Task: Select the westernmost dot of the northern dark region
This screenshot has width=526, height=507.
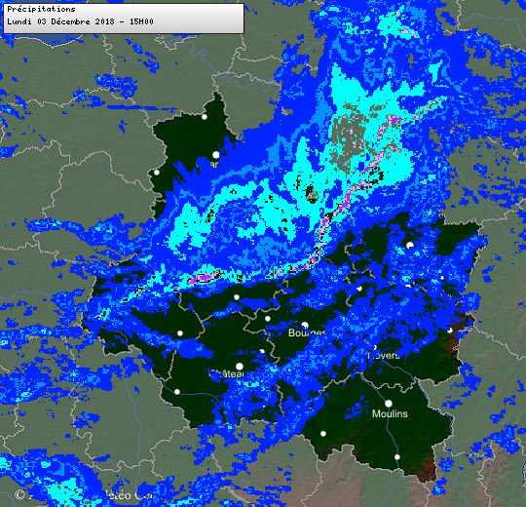Action: [x=157, y=173]
